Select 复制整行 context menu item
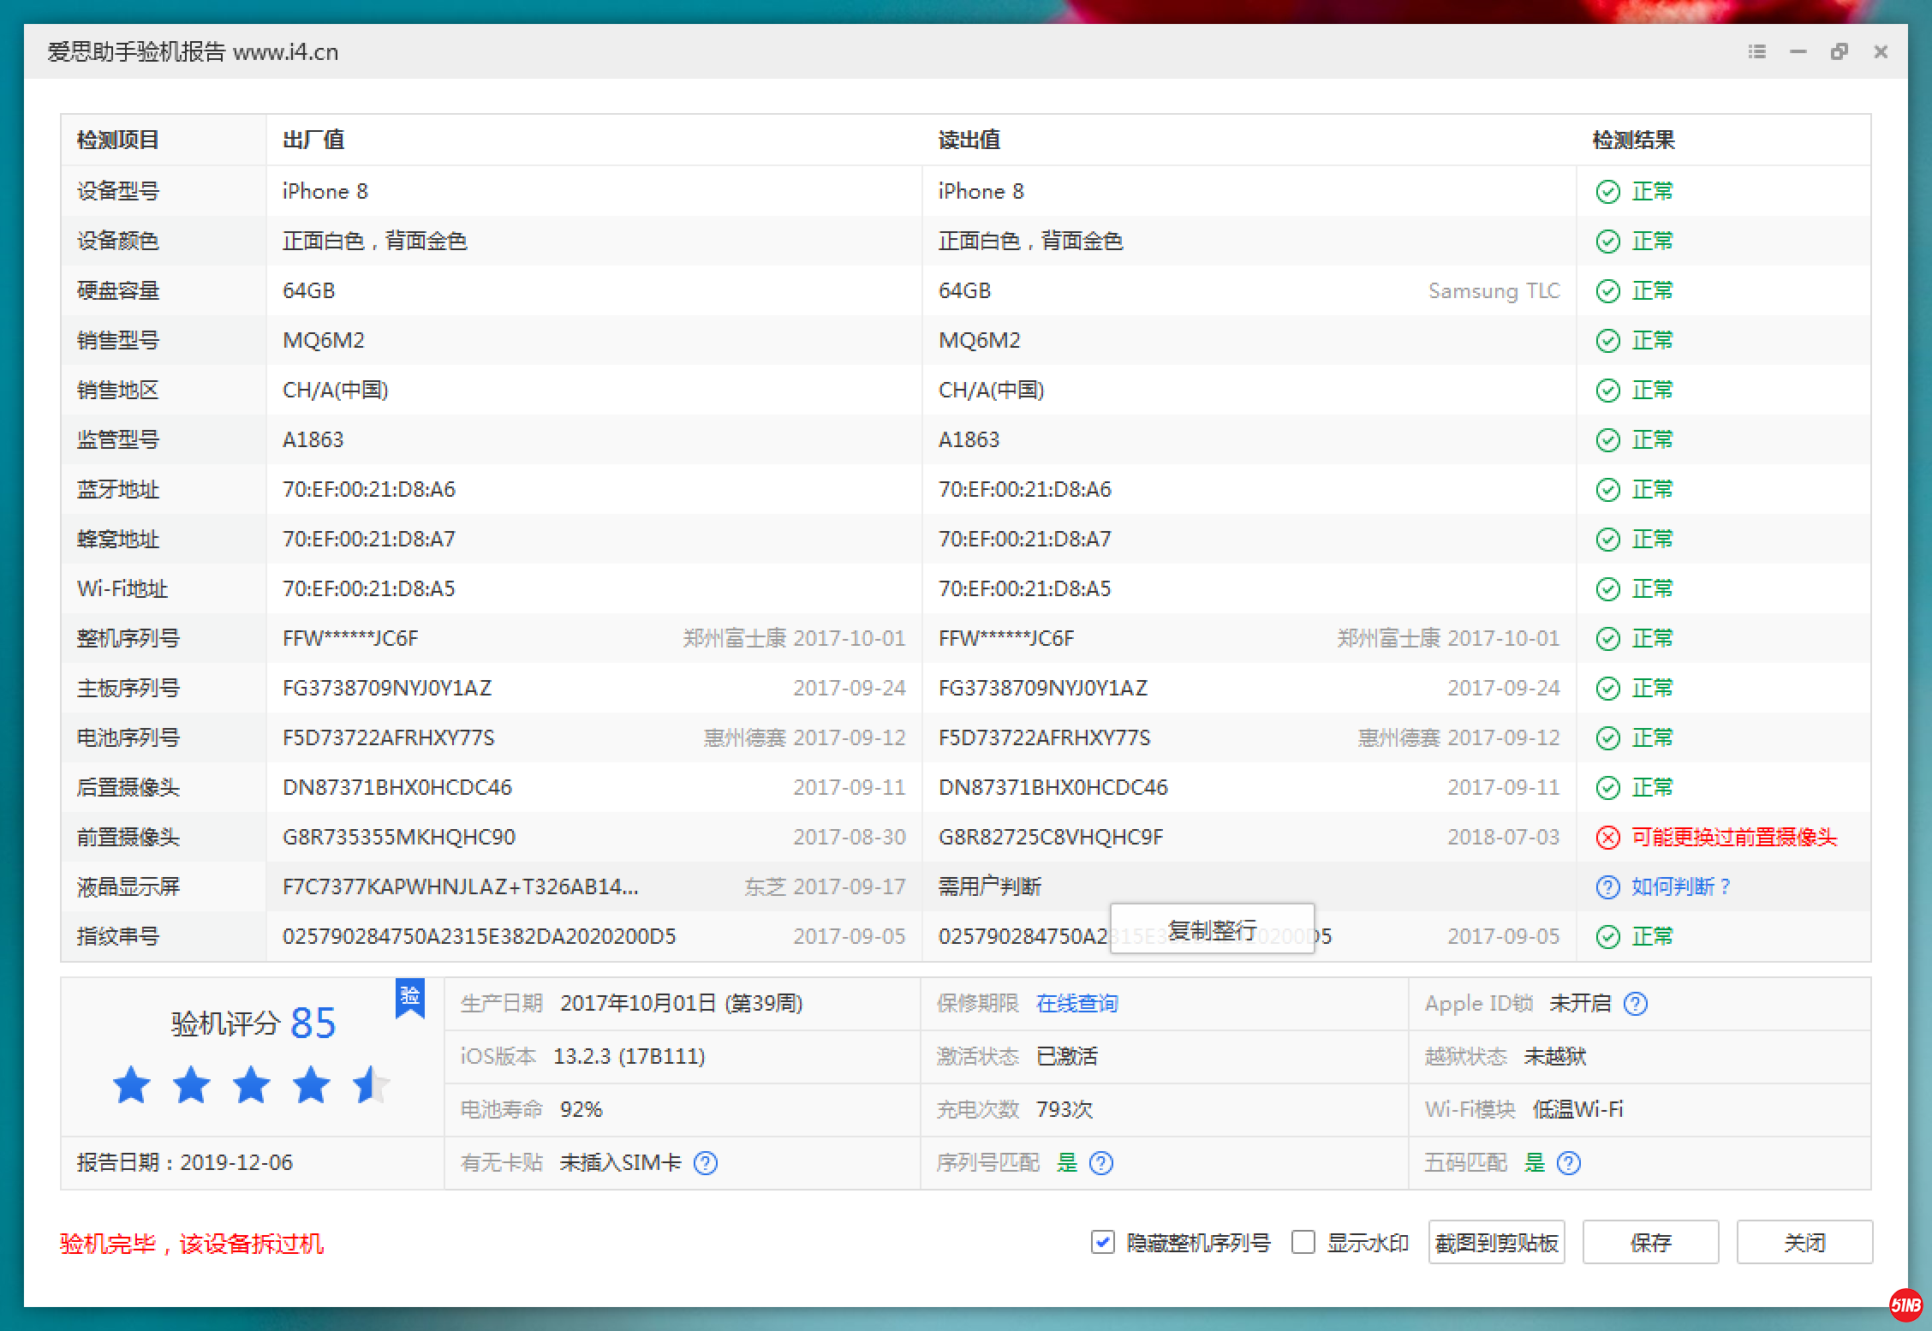 pyautogui.click(x=1212, y=929)
